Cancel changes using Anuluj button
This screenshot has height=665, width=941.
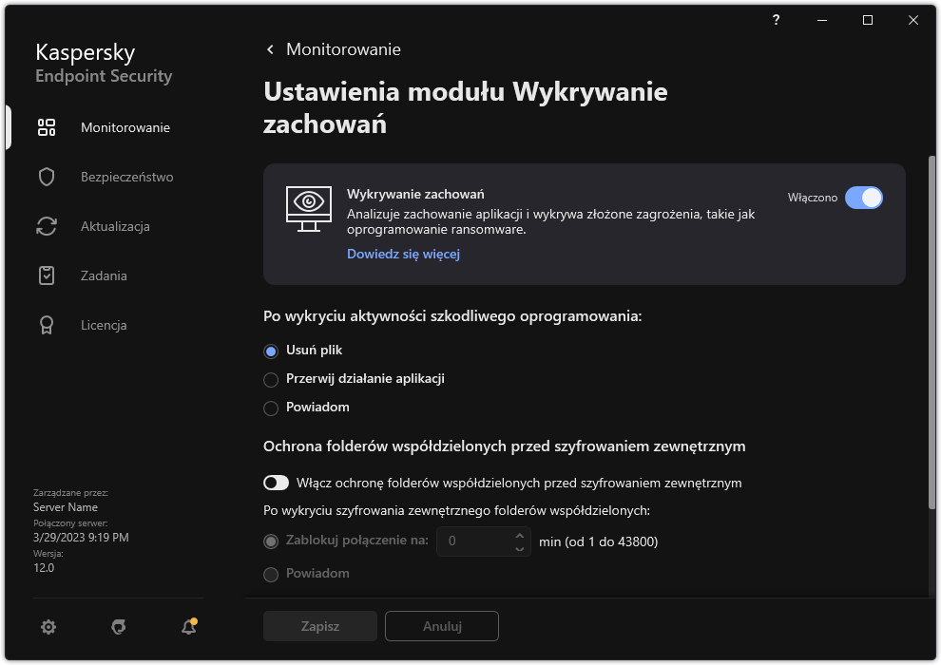441,626
